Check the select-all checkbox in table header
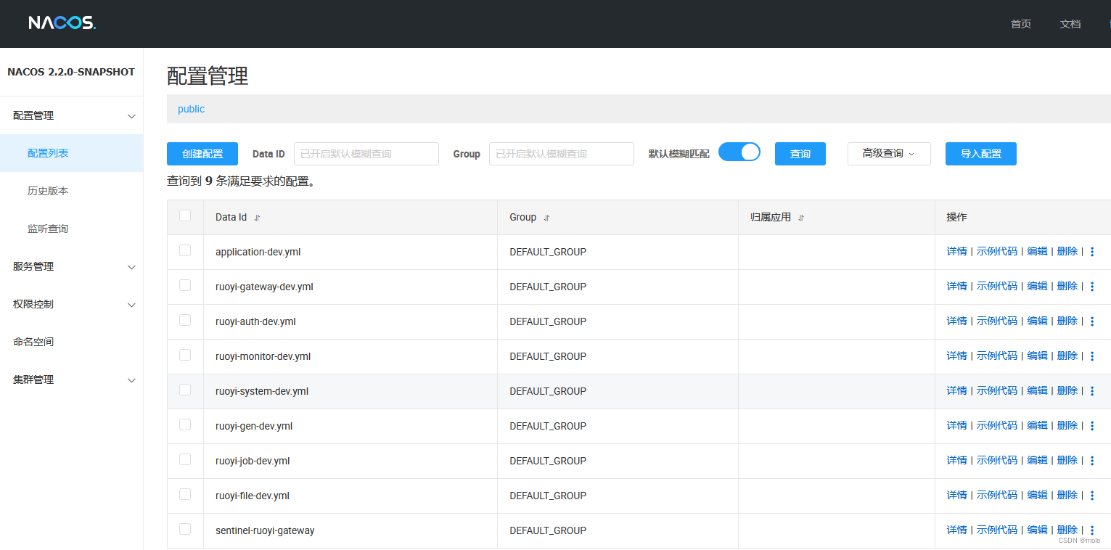 (x=185, y=216)
